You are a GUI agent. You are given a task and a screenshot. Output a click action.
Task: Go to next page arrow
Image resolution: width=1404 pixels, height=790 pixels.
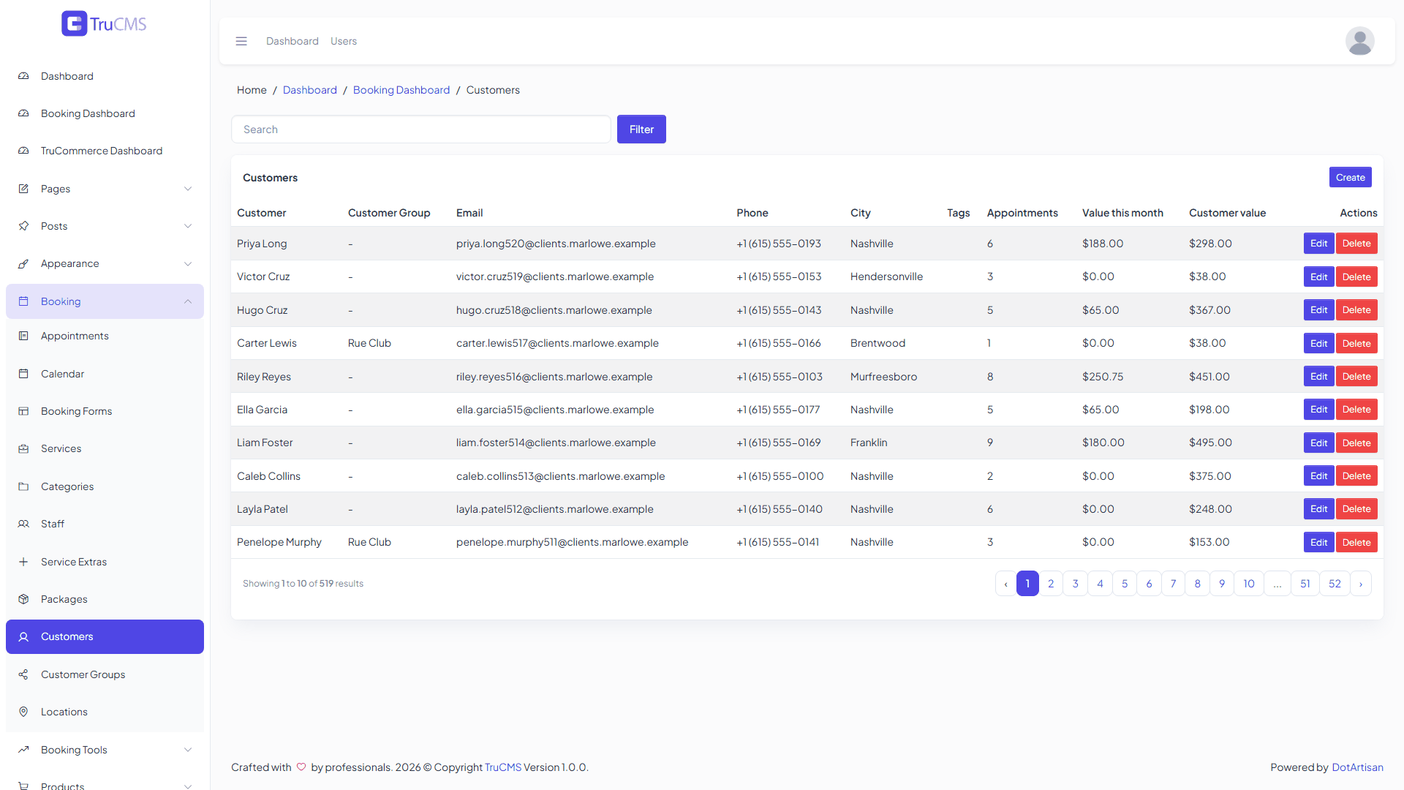click(1361, 584)
